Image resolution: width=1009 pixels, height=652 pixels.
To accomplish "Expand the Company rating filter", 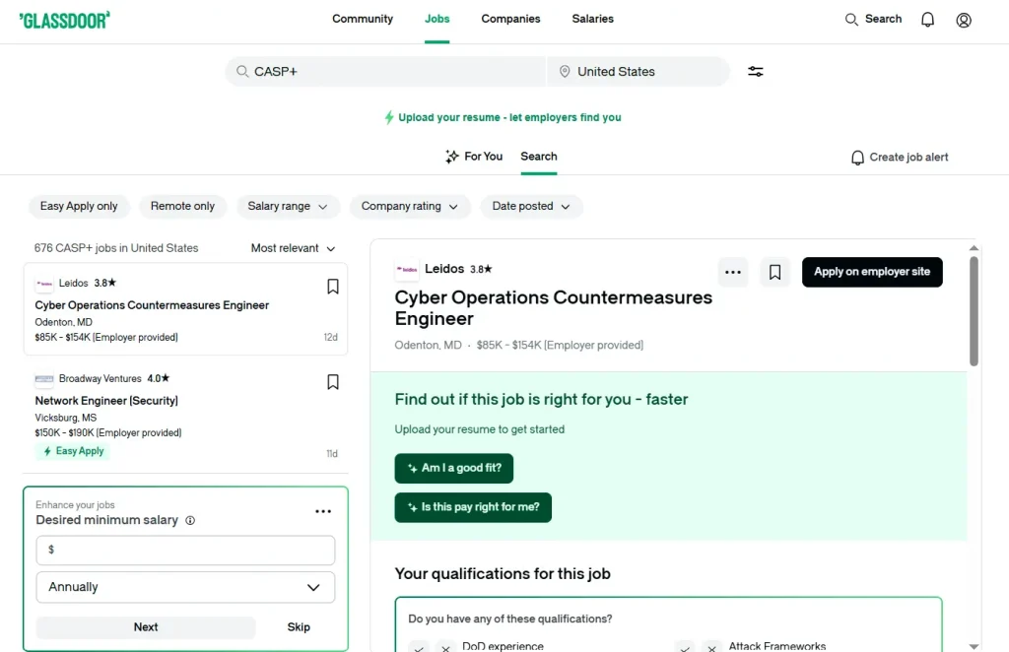I will pyautogui.click(x=410, y=207).
